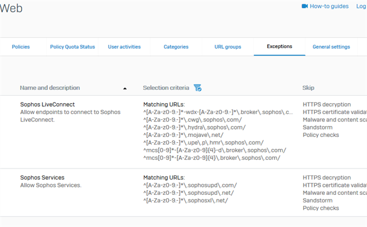Sort by Name and description arrow

tap(125, 88)
